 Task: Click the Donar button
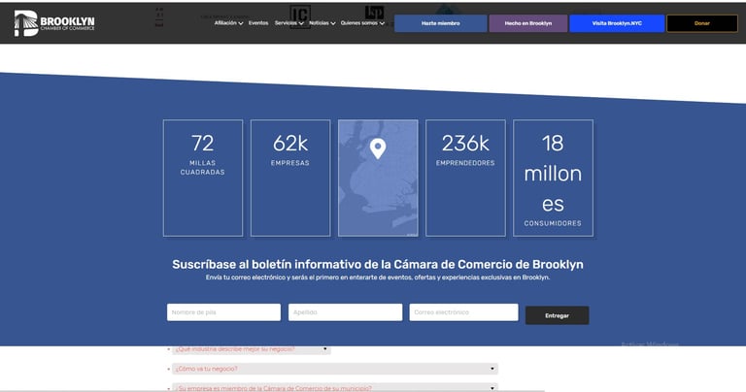(702, 23)
